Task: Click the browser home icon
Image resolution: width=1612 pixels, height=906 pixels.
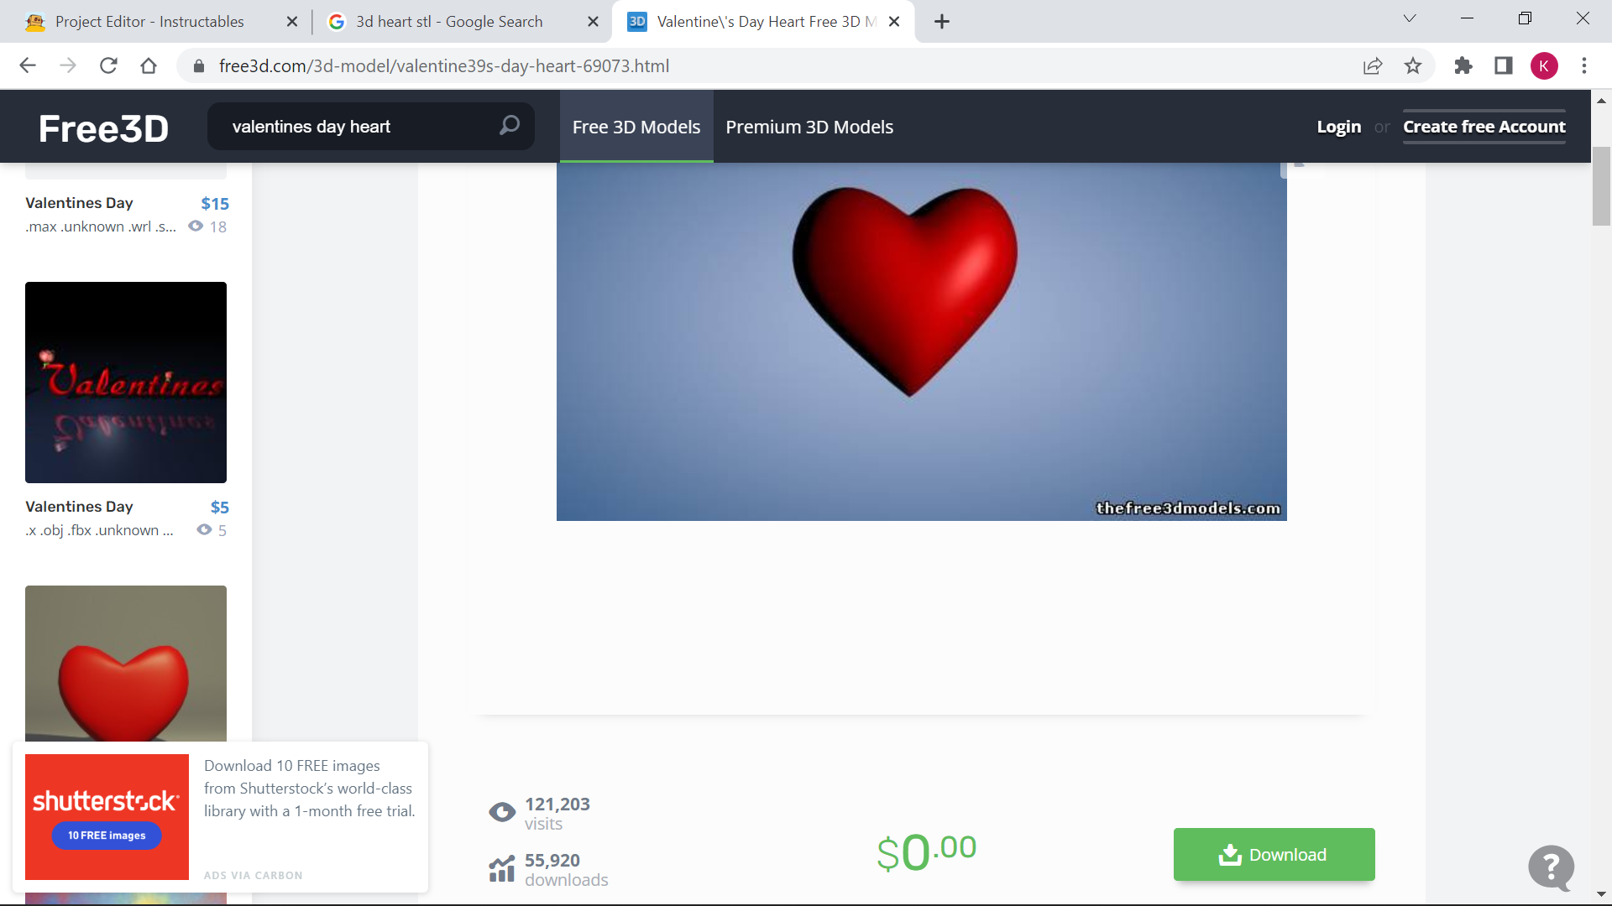Action: pyautogui.click(x=149, y=65)
